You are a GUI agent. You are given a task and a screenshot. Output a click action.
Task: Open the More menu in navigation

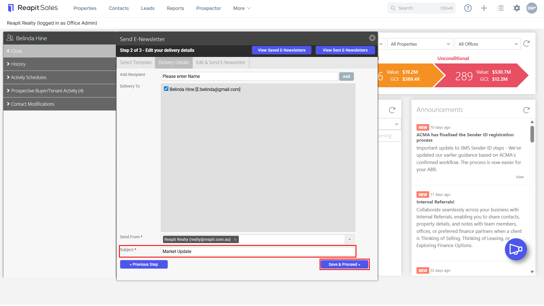pyautogui.click(x=242, y=8)
